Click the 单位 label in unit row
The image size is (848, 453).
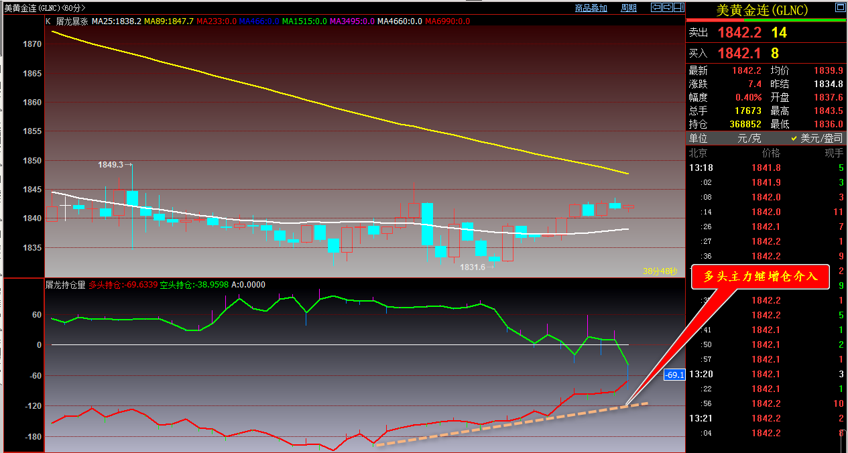(x=699, y=138)
